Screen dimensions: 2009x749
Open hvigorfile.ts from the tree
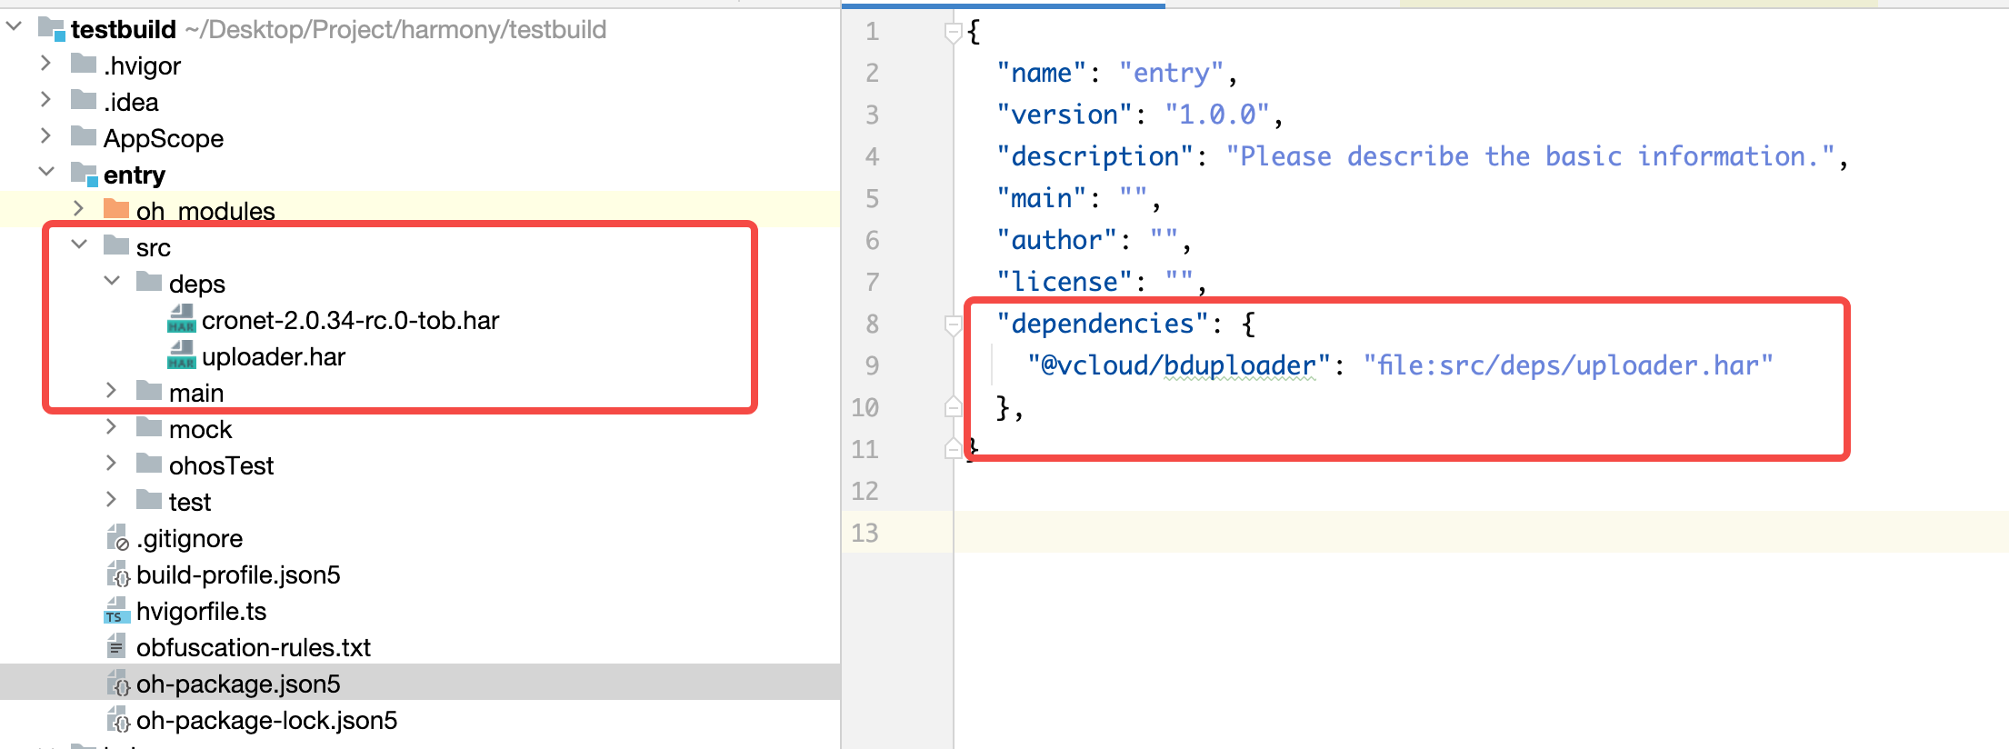(x=201, y=611)
